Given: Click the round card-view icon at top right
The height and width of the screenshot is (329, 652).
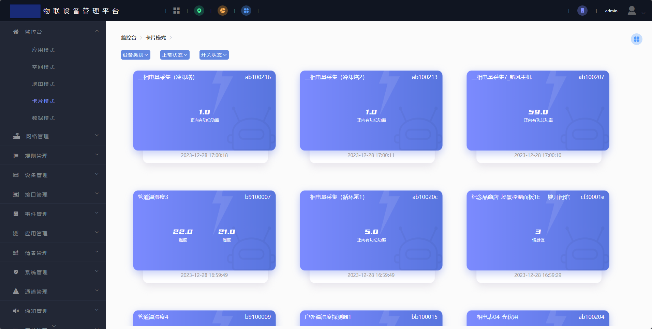Looking at the screenshot, I should (x=636, y=40).
